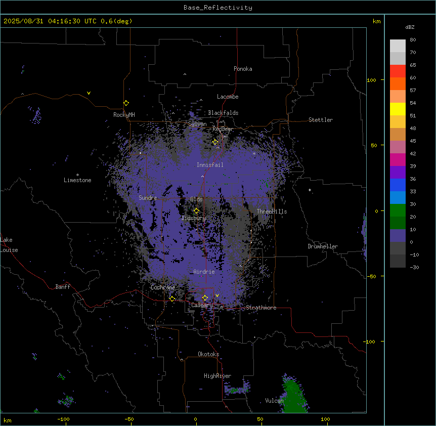
Task: Click the Vulcan label
Action: pos(274,401)
